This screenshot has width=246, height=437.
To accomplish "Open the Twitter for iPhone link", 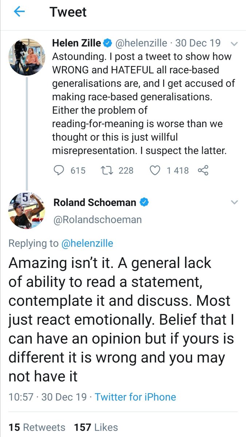I will 135,397.
